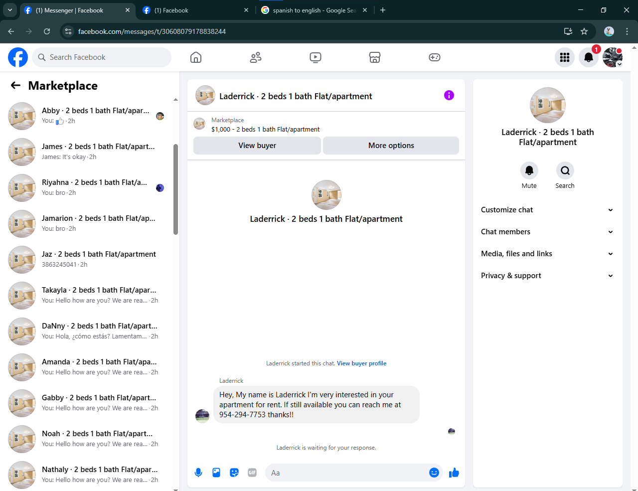
Task: Go back using the Marketplace arrow
Action: (16, 85)
